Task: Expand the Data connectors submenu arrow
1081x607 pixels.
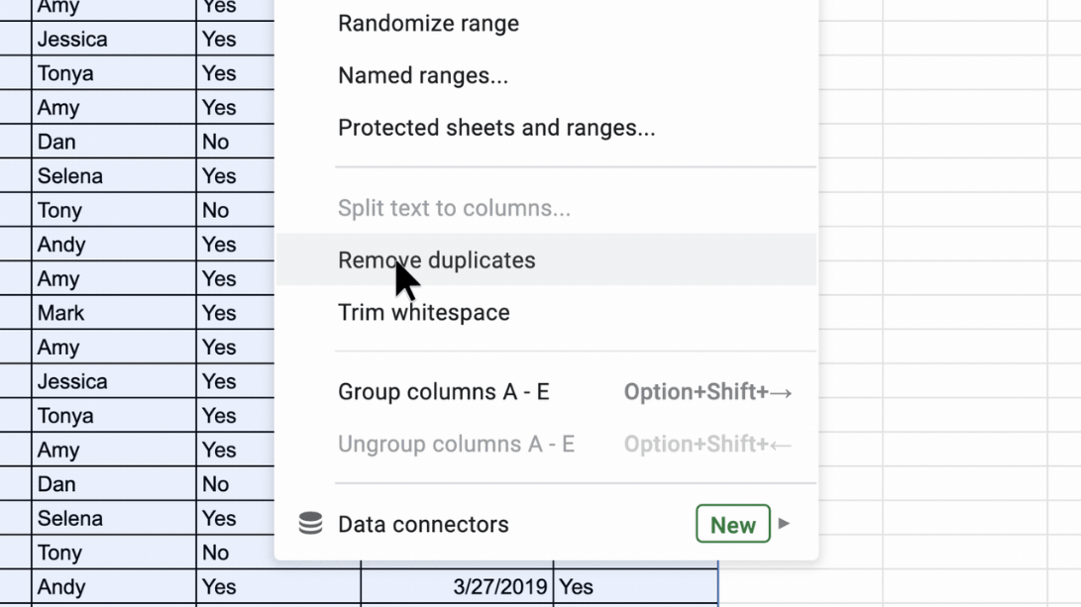Action: (784, 524)
